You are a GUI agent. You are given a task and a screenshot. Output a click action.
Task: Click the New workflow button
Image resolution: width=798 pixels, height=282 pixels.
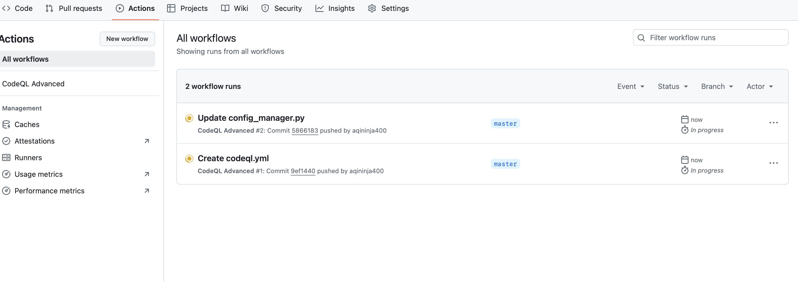pos(127,39)
